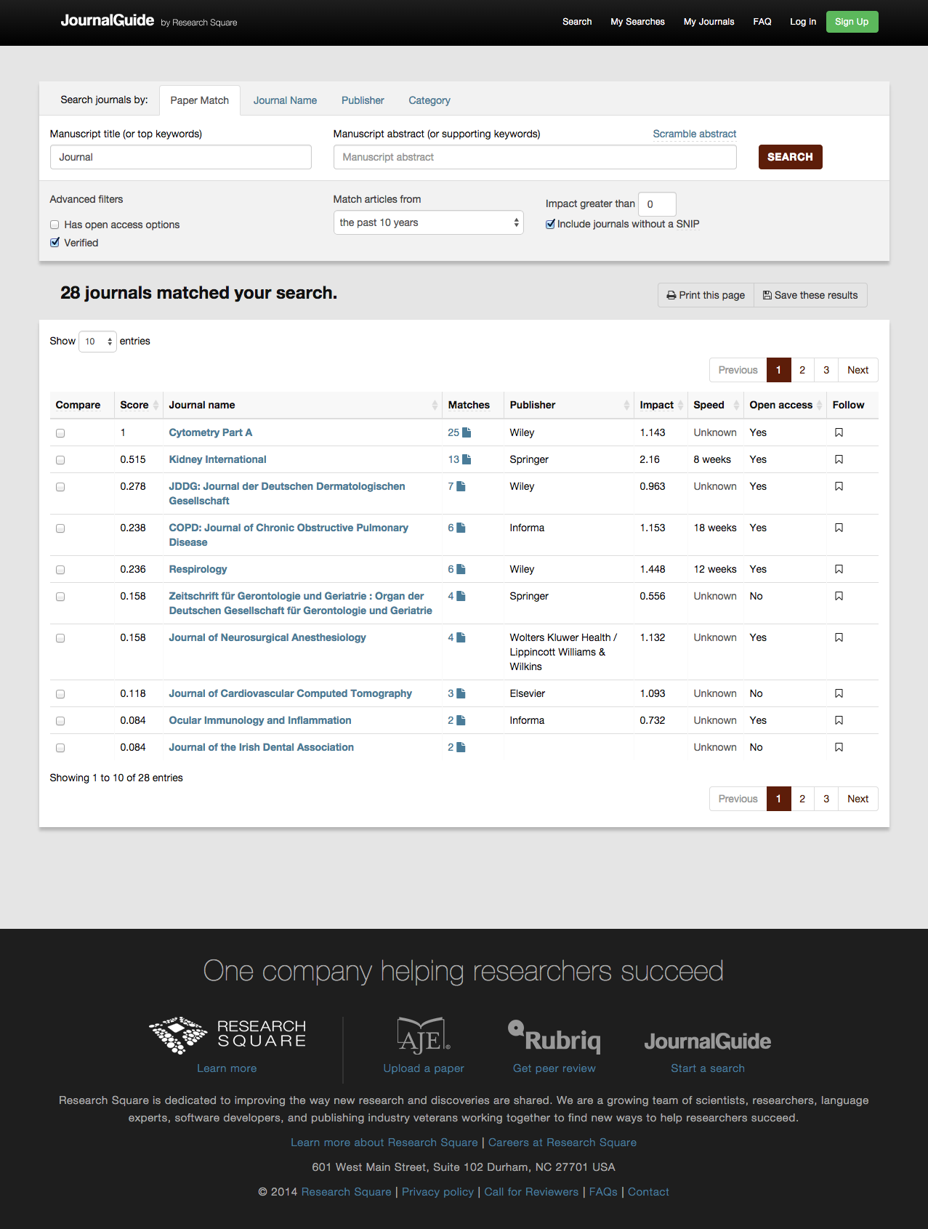Click Log in in the header

click(x=803, y=22)
